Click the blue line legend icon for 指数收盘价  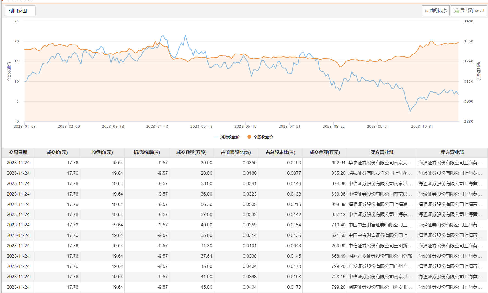[x=216, y=137]
